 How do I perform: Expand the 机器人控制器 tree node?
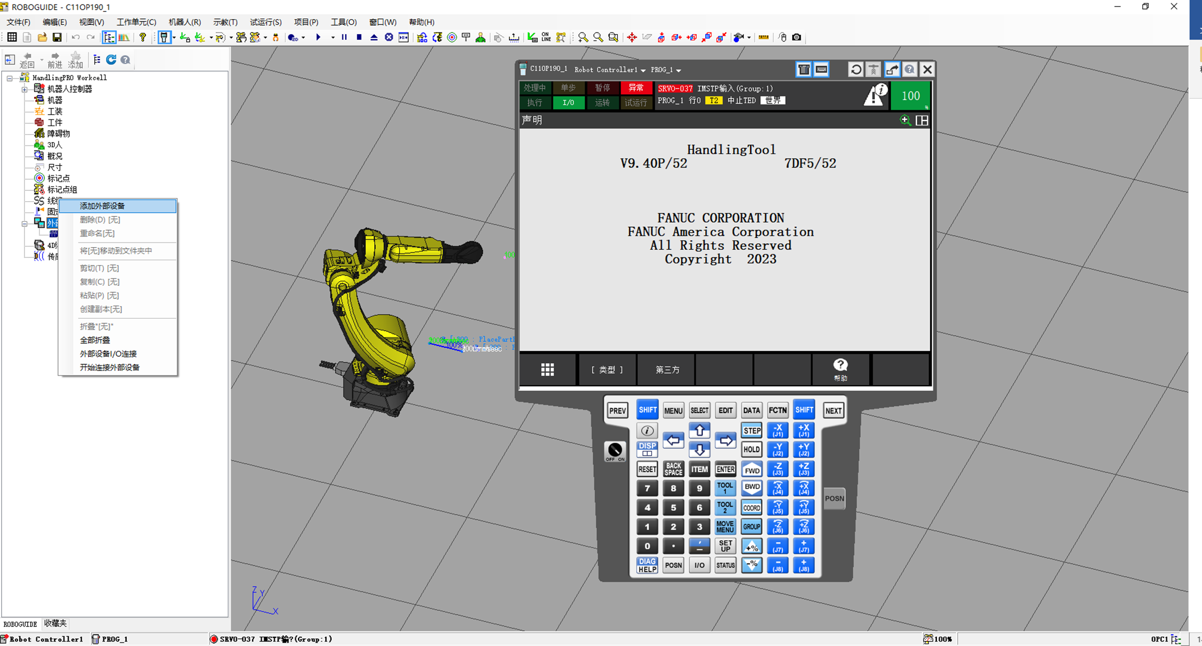[24, 89]
